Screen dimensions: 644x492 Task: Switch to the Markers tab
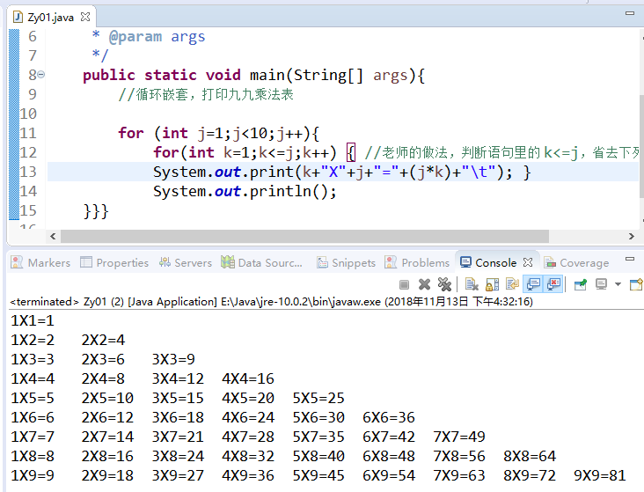point(40,262)
